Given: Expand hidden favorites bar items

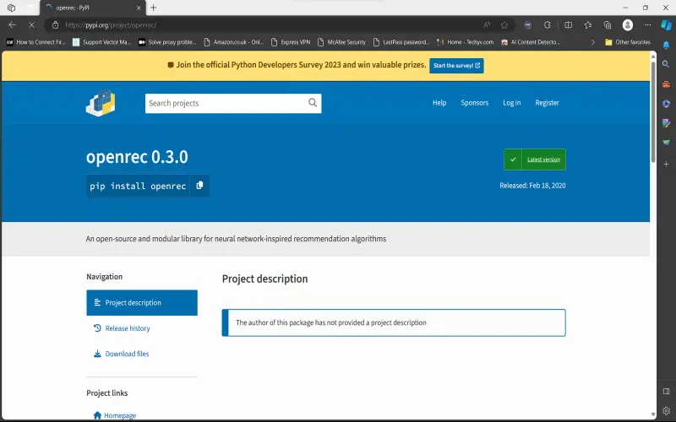Looking at the screenshot, I should (593, 42).
